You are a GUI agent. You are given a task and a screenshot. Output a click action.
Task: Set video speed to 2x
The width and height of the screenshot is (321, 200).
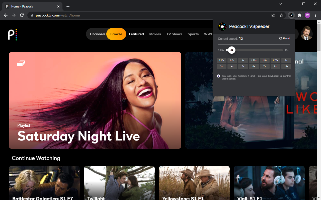click(x=286, y=60)
